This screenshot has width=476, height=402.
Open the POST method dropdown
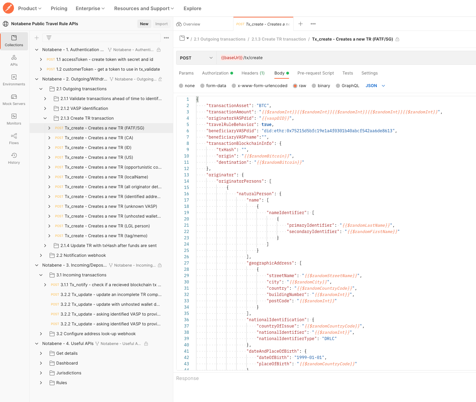tap(196, 58)
